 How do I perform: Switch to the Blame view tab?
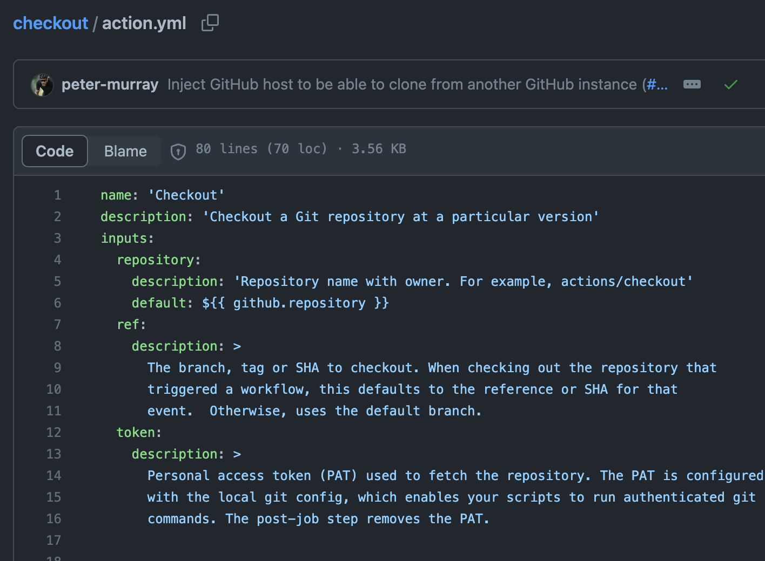[x=125, y=151]
